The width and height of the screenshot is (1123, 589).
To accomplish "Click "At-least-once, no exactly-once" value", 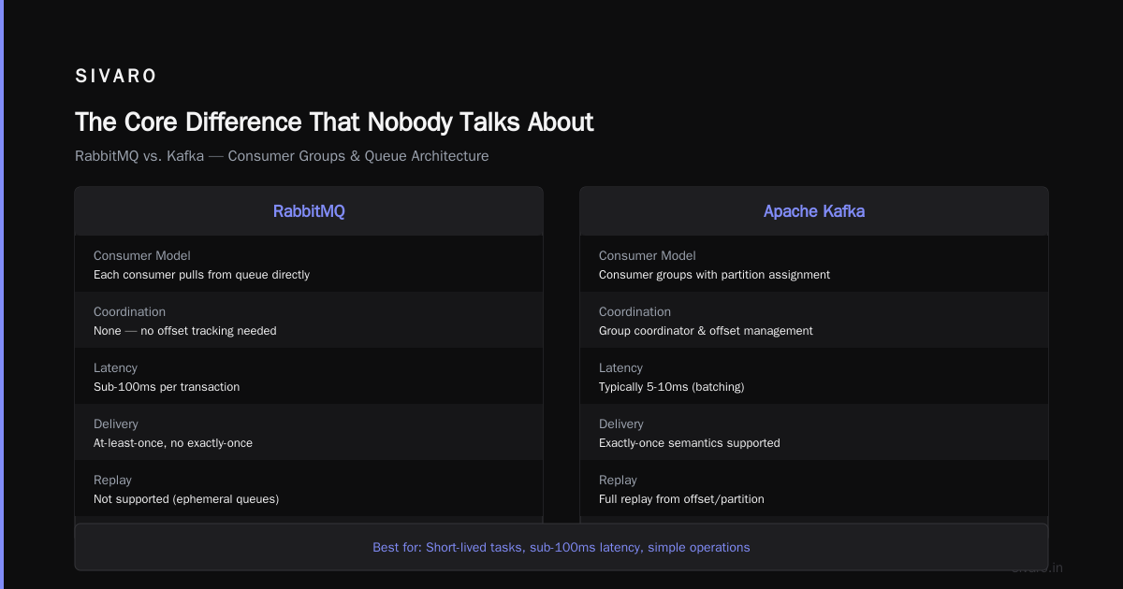I will point(173,443).
